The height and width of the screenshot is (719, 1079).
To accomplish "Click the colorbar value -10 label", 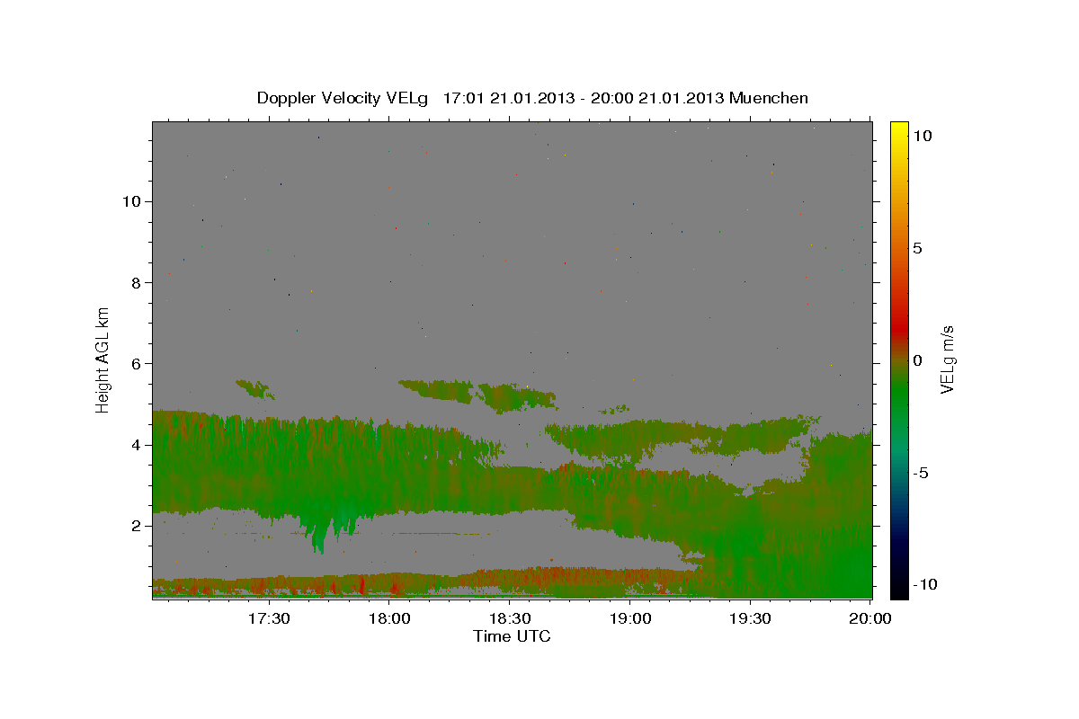I will 923,585.
